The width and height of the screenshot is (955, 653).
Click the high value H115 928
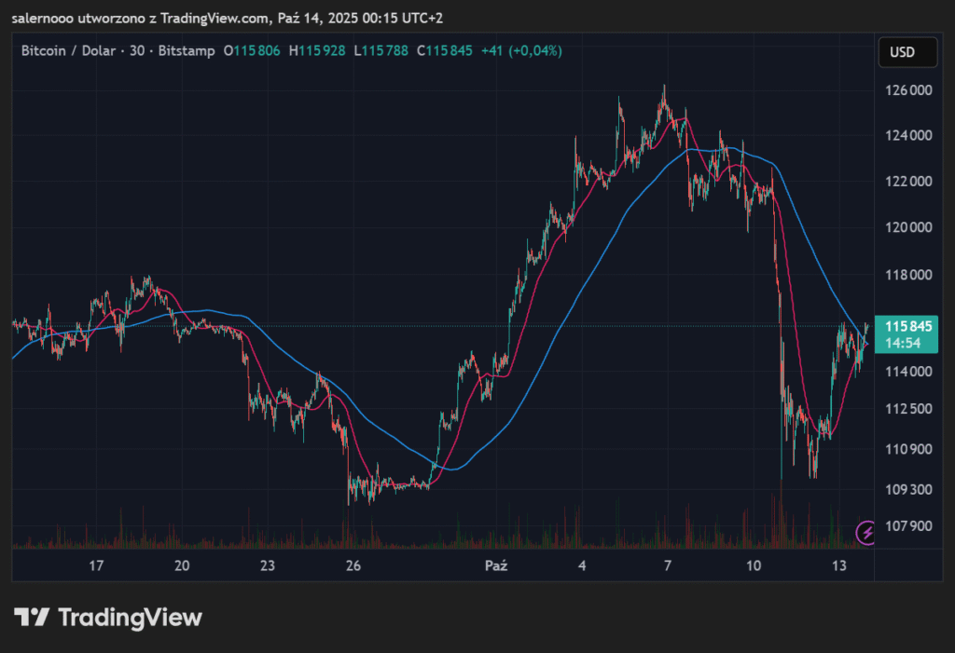[320, 50]
